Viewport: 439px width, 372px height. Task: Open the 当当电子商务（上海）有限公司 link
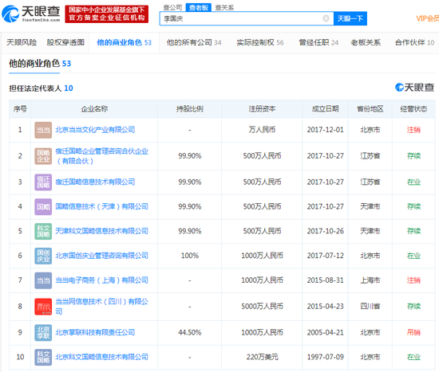click(101, 280)
